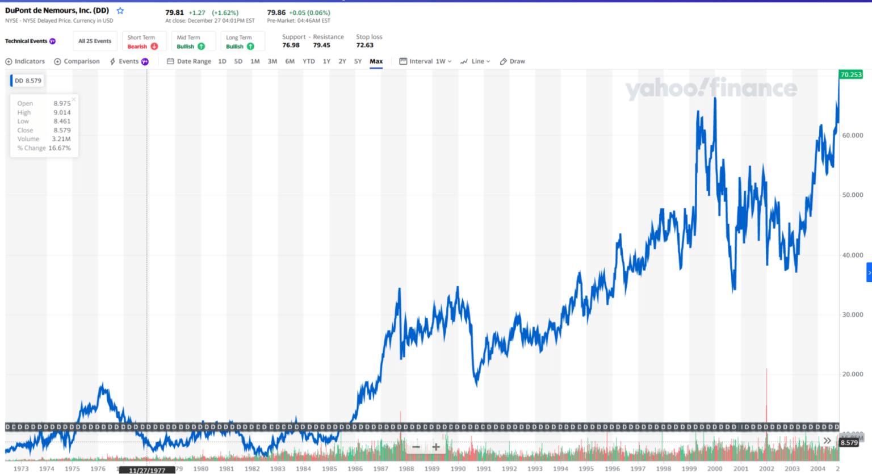
Task: Click the Stop loss value 72.63
Action: (x=364, y=45)
